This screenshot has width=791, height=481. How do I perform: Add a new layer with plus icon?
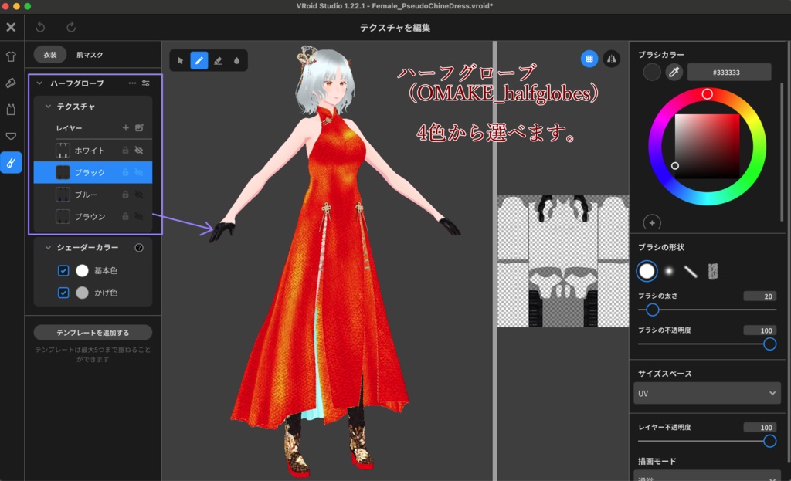(126, 128)
